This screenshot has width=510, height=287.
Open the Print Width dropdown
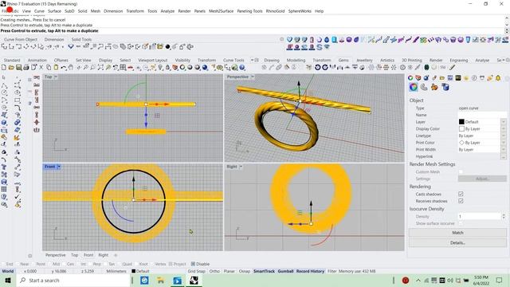tap(504, 150)
